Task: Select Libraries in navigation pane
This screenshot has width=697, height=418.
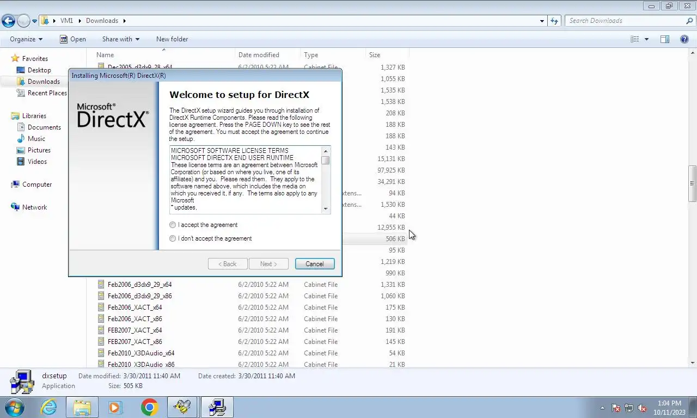Action: (34, 116)
